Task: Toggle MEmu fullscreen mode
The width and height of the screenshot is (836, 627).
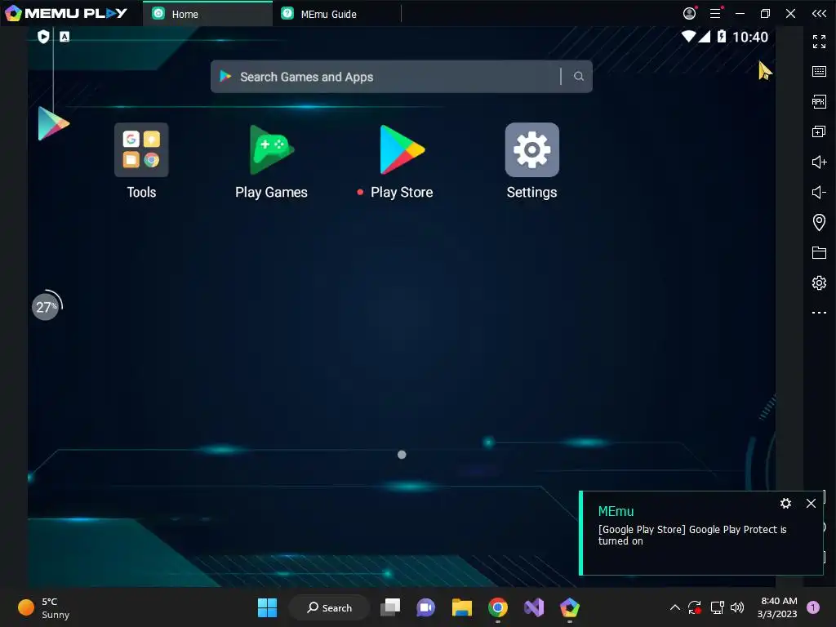Action: click(819, 41)
